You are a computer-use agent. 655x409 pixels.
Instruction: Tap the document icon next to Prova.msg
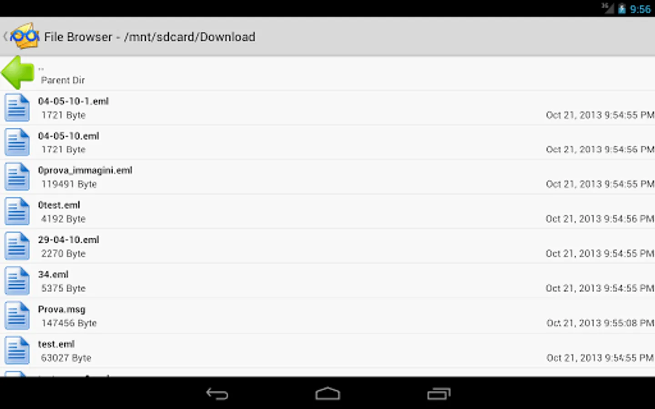(17, 316)
